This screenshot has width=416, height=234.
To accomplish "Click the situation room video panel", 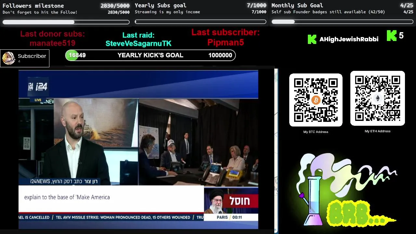I will (198, 142).
